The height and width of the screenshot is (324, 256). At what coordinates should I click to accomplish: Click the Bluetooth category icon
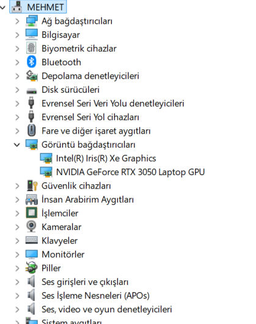pyautogui.click(x=31, y=62)
